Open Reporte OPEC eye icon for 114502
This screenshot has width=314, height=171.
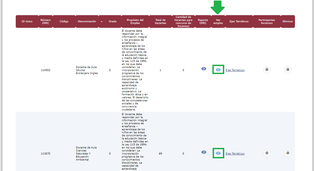click(204, 69)
